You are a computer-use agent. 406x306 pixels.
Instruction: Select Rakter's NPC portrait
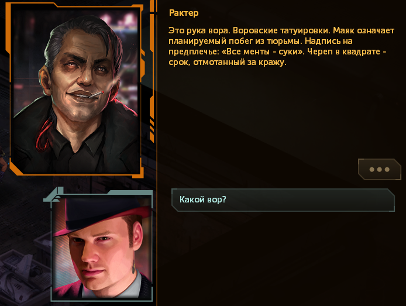[75, 91]
